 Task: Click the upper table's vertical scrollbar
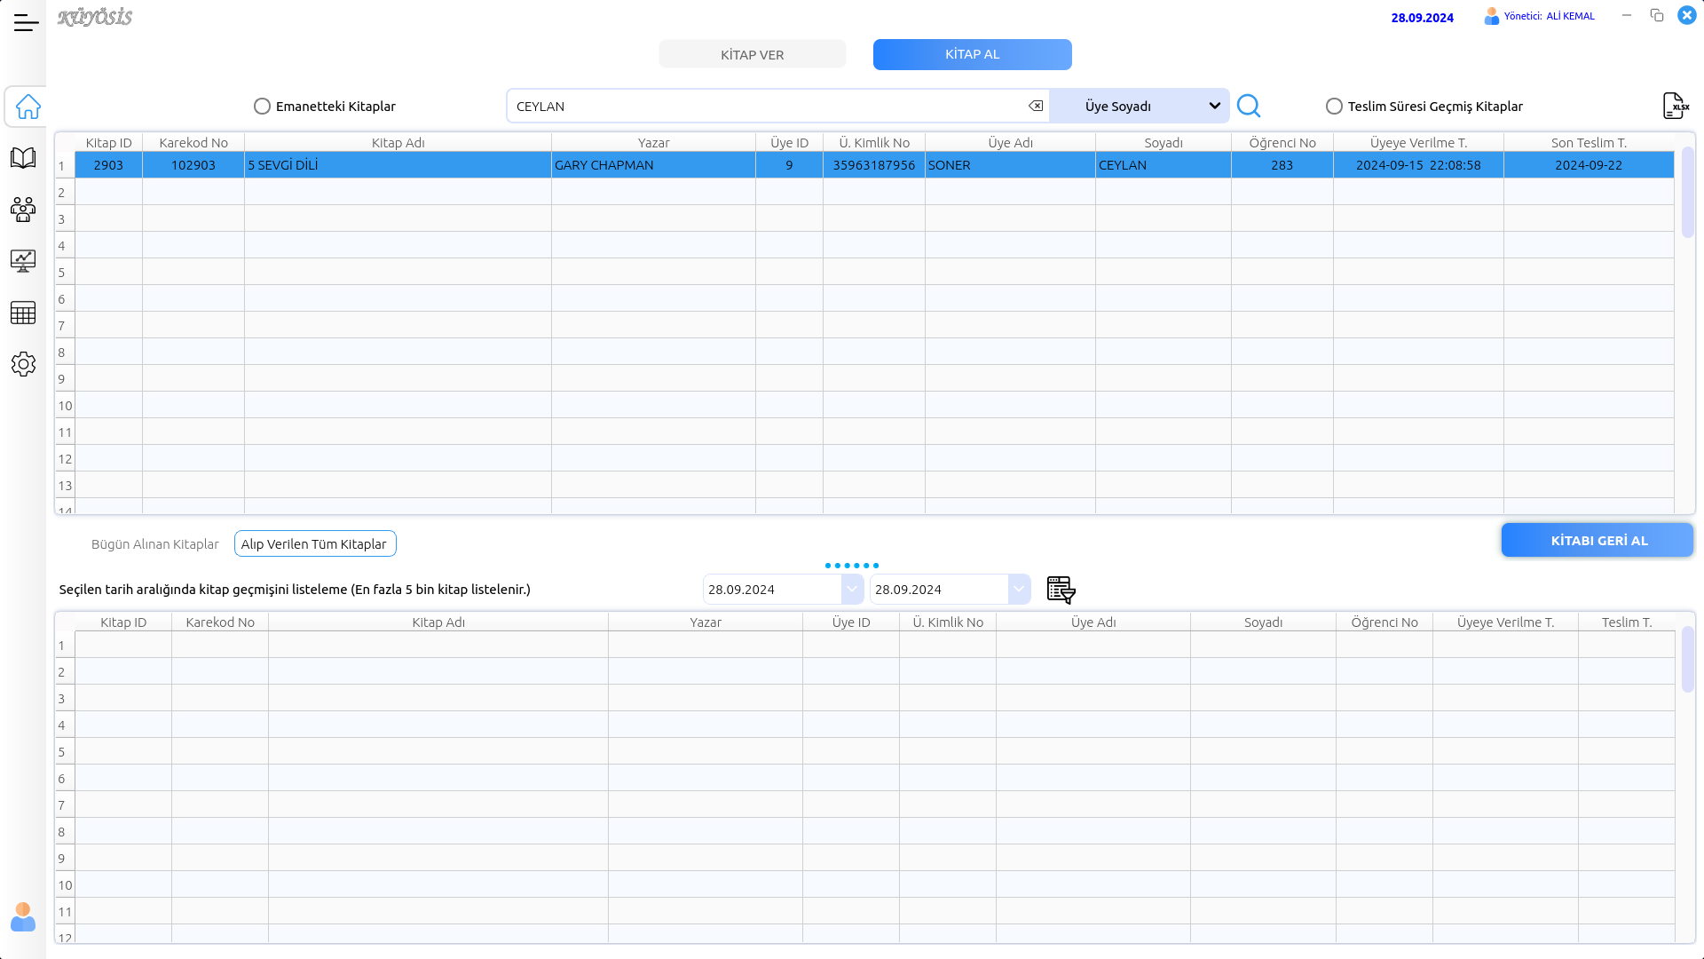(1687, 193)
